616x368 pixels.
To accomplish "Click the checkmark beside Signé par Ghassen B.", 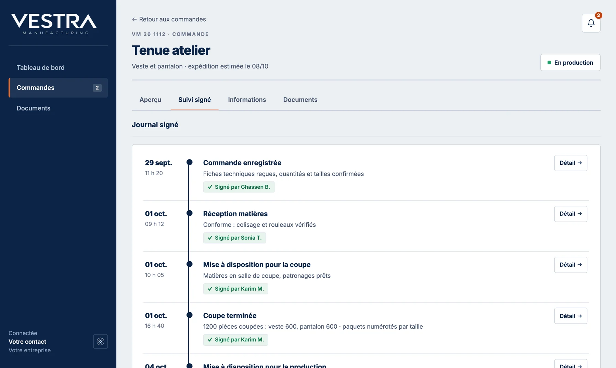I will click(x=210, y=187).
